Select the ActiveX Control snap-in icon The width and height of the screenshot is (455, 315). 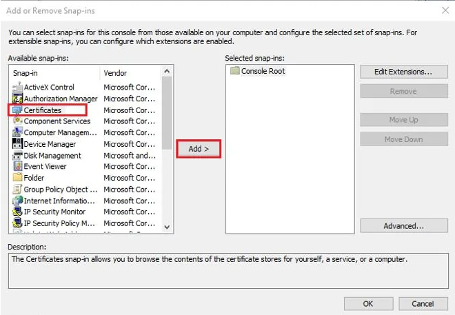pyautogui.click(x=17, y=87)
